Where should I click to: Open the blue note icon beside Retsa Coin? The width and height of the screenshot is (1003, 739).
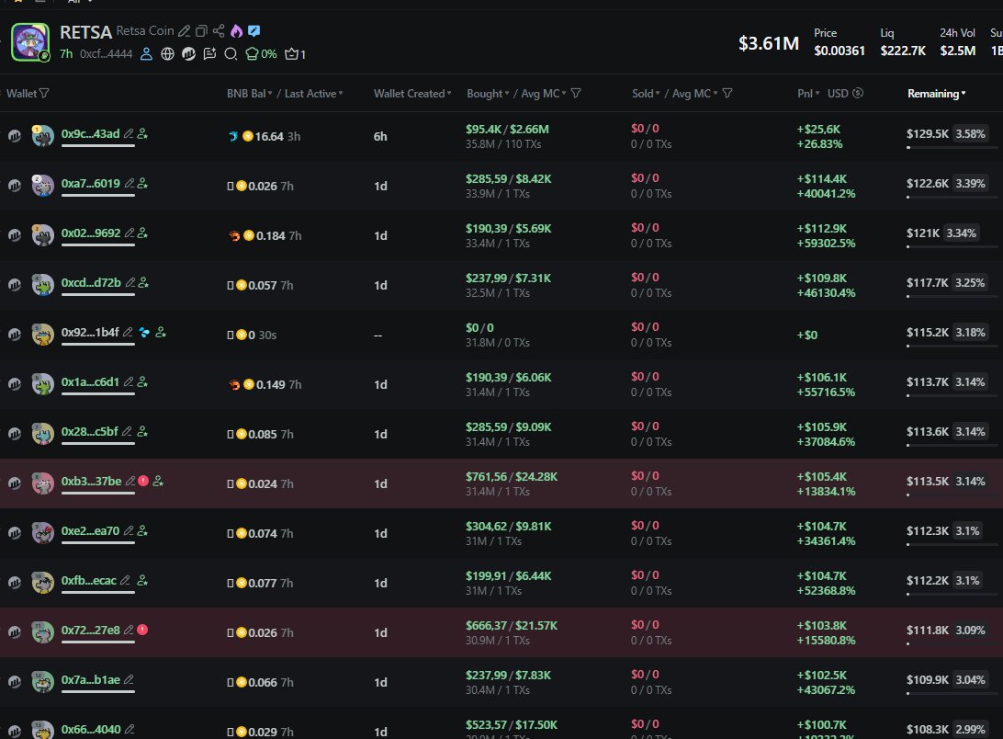(254, 30)
